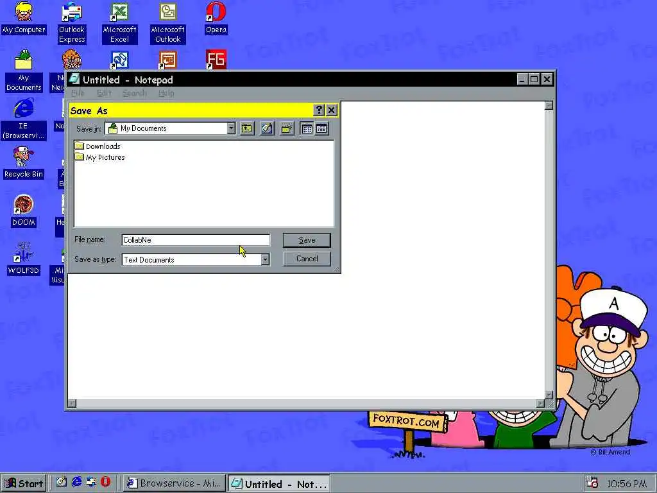
Task: Click the system tray scheduler icon
Action: click(592, 483)
